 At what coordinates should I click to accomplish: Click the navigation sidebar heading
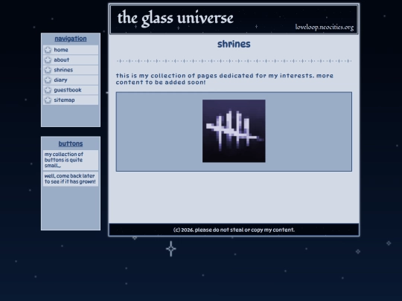click(x=71, y=39)
